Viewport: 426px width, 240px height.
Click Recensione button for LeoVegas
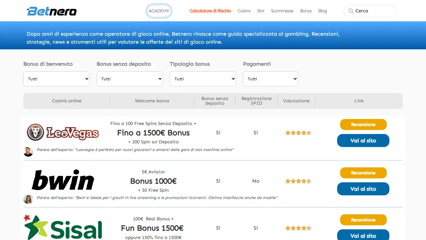363,124
